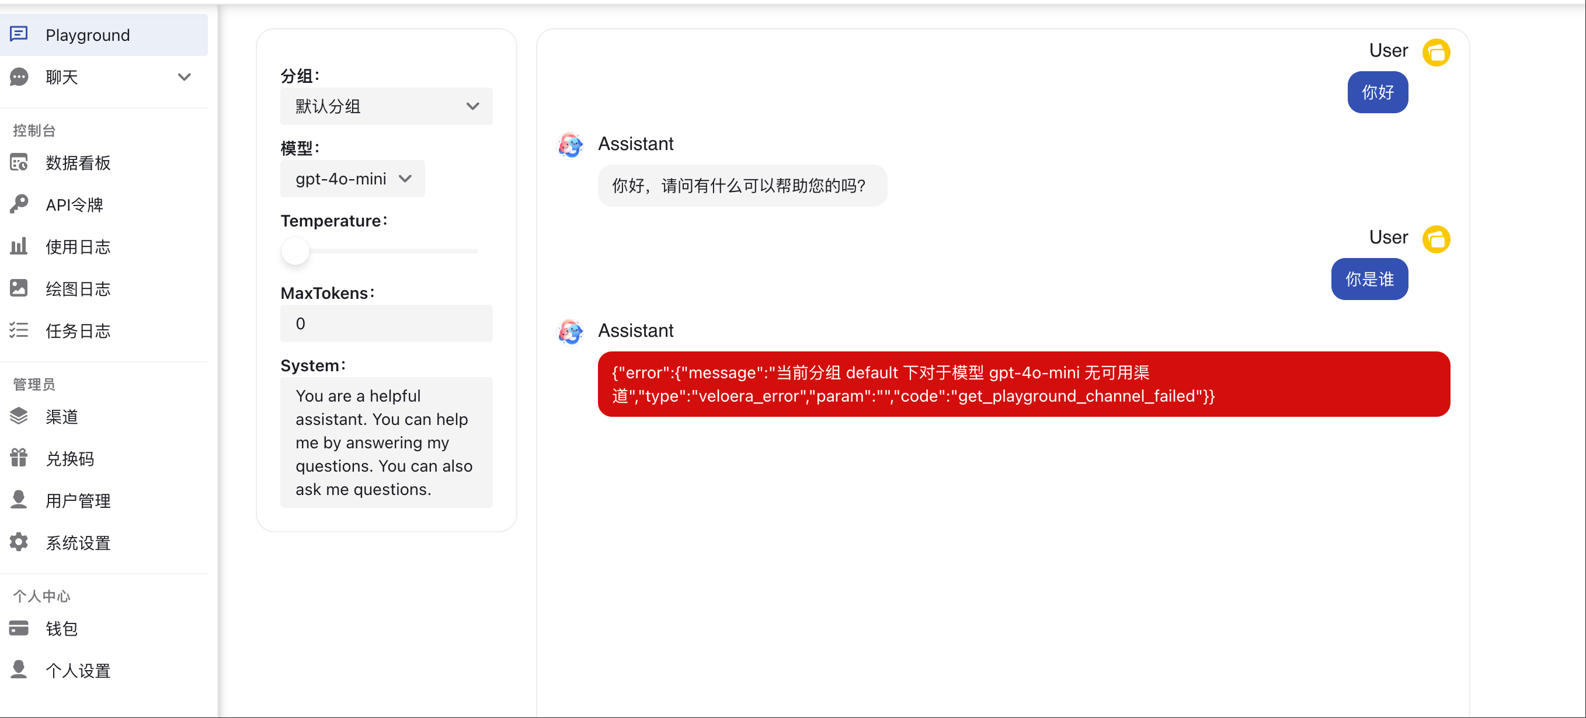Click the 你是谁 user message bubble

(1369, 280)
